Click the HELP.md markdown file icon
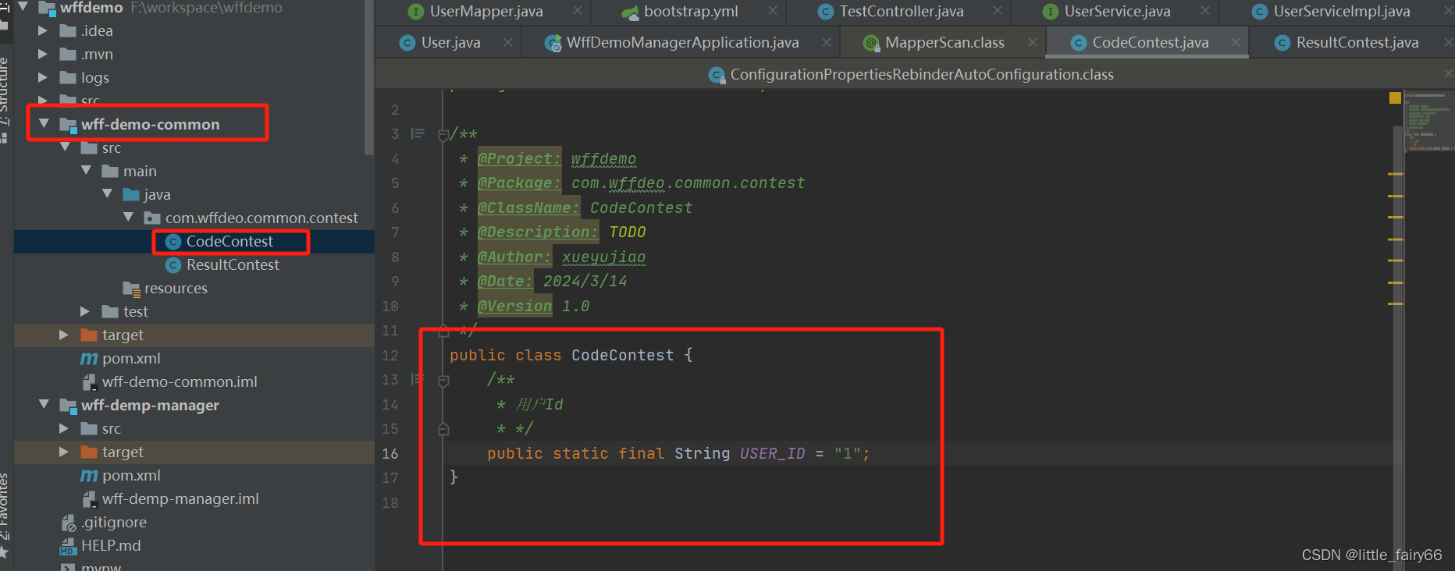 [x=68, y=547]
